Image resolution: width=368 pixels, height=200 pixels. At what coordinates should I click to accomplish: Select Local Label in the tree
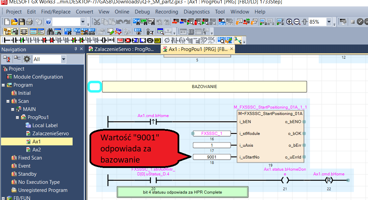click(45, 125)
